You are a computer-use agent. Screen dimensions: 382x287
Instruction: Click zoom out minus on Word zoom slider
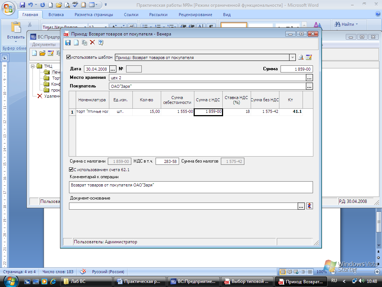(333, 272)
